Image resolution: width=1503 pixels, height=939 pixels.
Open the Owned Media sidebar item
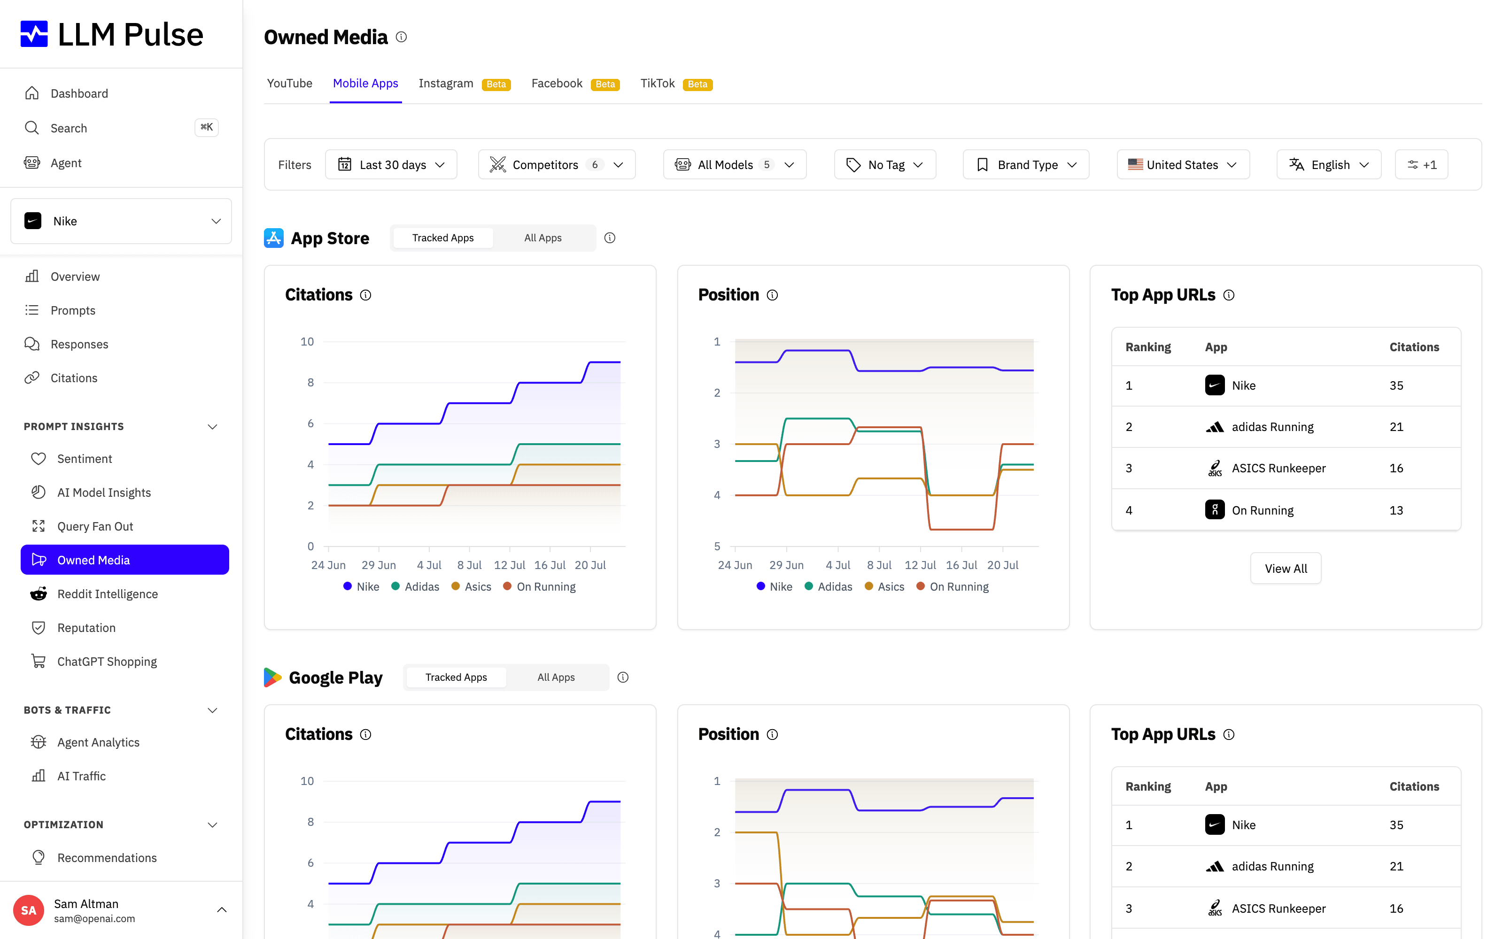(125, 560)
